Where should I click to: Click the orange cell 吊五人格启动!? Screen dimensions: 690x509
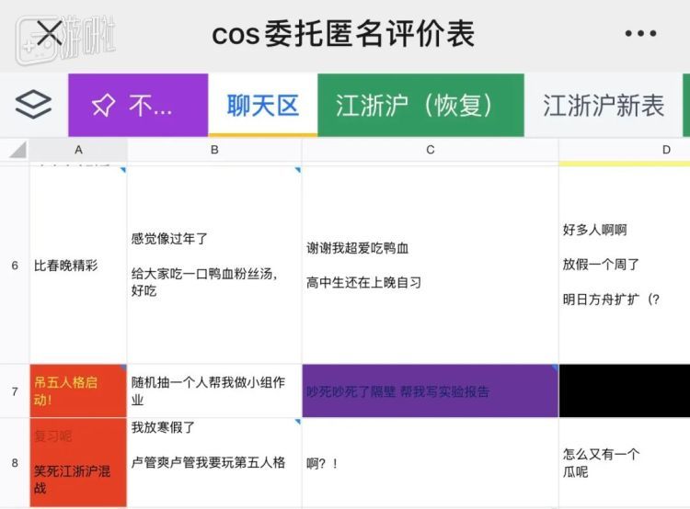[x=78, y=390]
